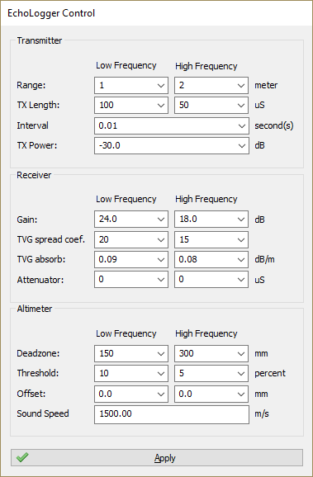Screen dimensions: 313x477
Task: Expand the Low Frequency Threshold dropdown
Action: pyautogui.click(x=131, y=373)
